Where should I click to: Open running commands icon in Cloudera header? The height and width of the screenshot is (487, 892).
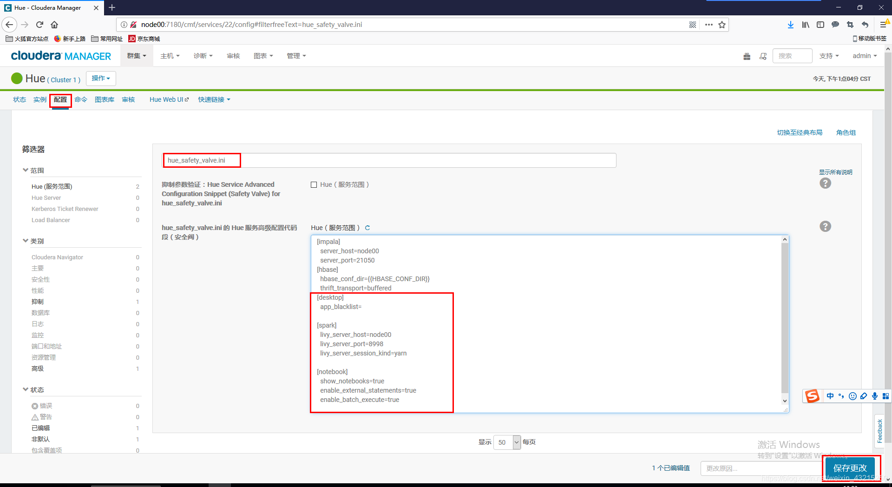tap(763, 56)
